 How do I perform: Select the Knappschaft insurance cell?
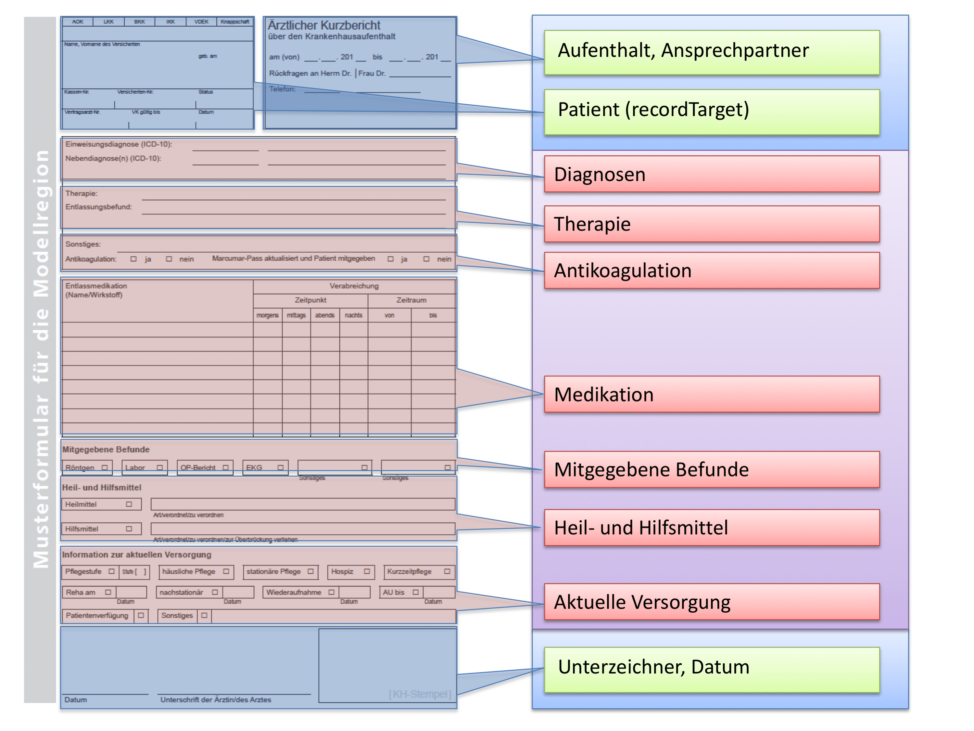point(235,21)
